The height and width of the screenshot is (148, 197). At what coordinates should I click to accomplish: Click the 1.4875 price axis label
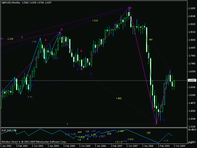pyautogui.click(x=192, y=103)
